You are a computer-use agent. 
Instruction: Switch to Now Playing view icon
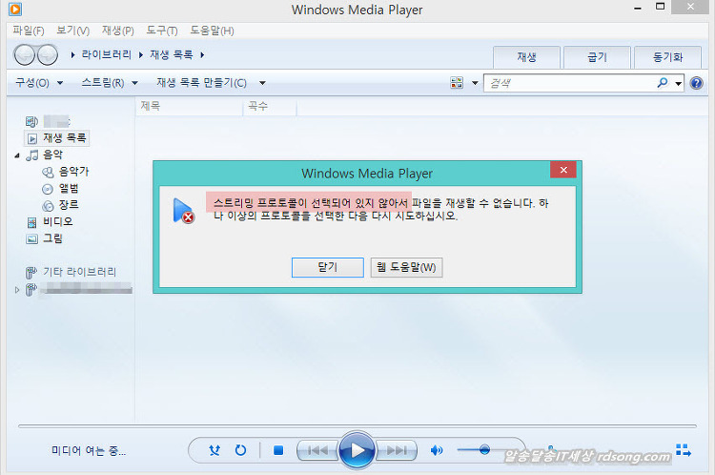[x=683, y=449]
